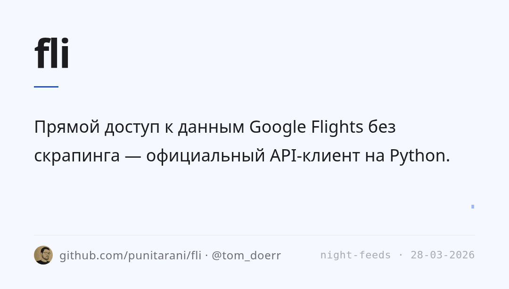Click the words Google Flights
The width and height of the screenshot is (509, 289).
coord(306,127)
